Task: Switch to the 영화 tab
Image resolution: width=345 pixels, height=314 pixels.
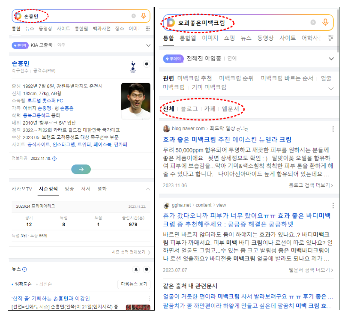Action: click(x=102, y=188)
